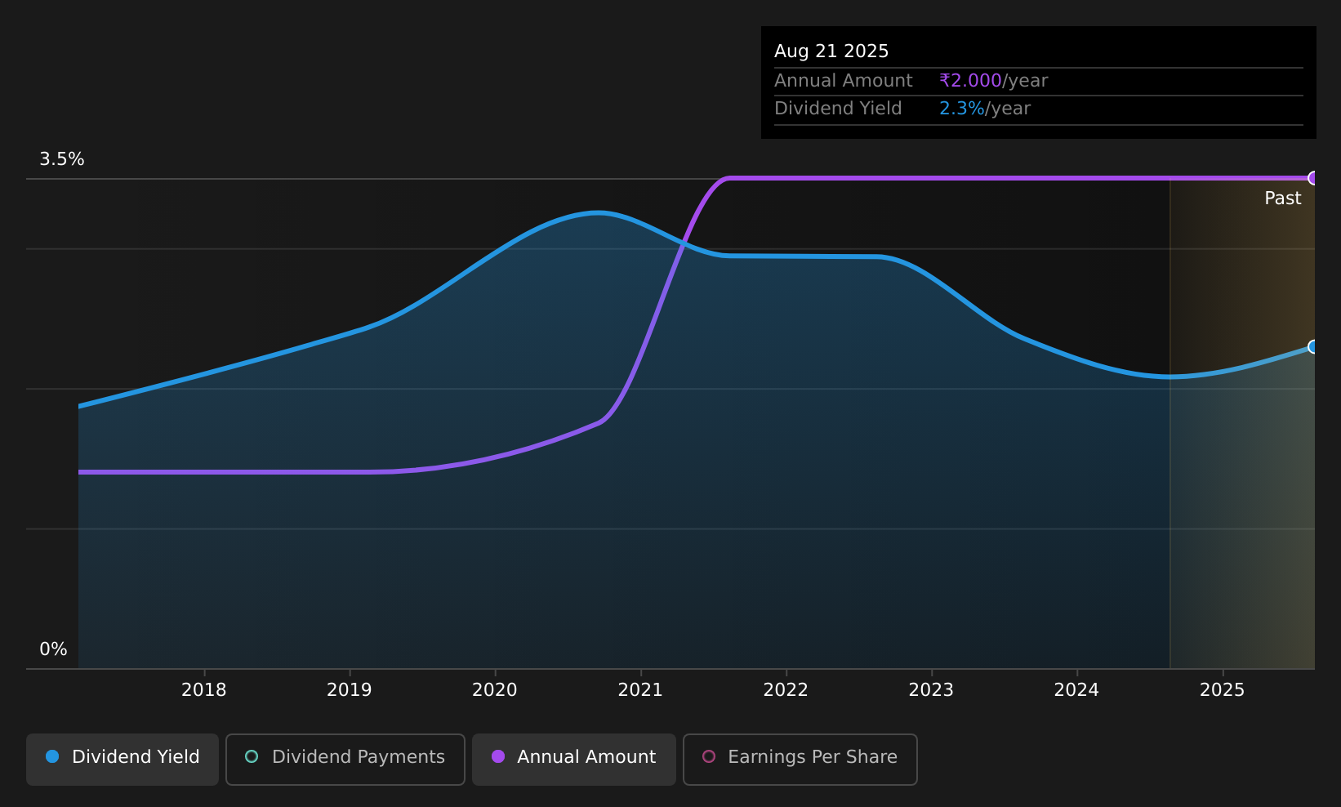Viewport: 1341px width, 807px height.
Task: Click the Aug 21 2025 tooltip date
Action: tap(831, 51)
